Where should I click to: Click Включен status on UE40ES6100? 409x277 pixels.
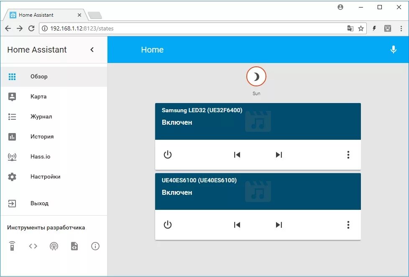[177, 192]
